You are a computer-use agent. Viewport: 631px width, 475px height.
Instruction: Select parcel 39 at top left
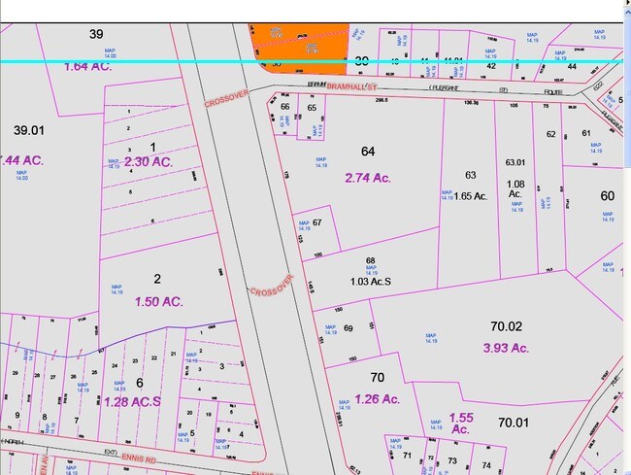pyautogui.click(x=96, y=35)
